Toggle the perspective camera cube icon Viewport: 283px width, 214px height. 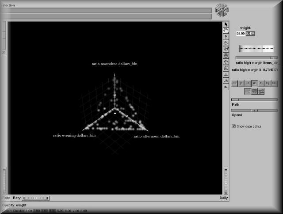click(226, 68)
